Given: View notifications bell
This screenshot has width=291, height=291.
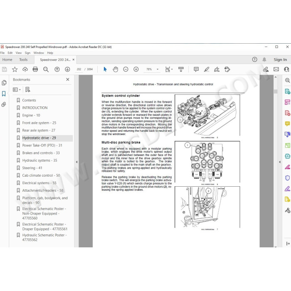Looking at the screenshot, I should pyautogui.click(x=264, y=59).
